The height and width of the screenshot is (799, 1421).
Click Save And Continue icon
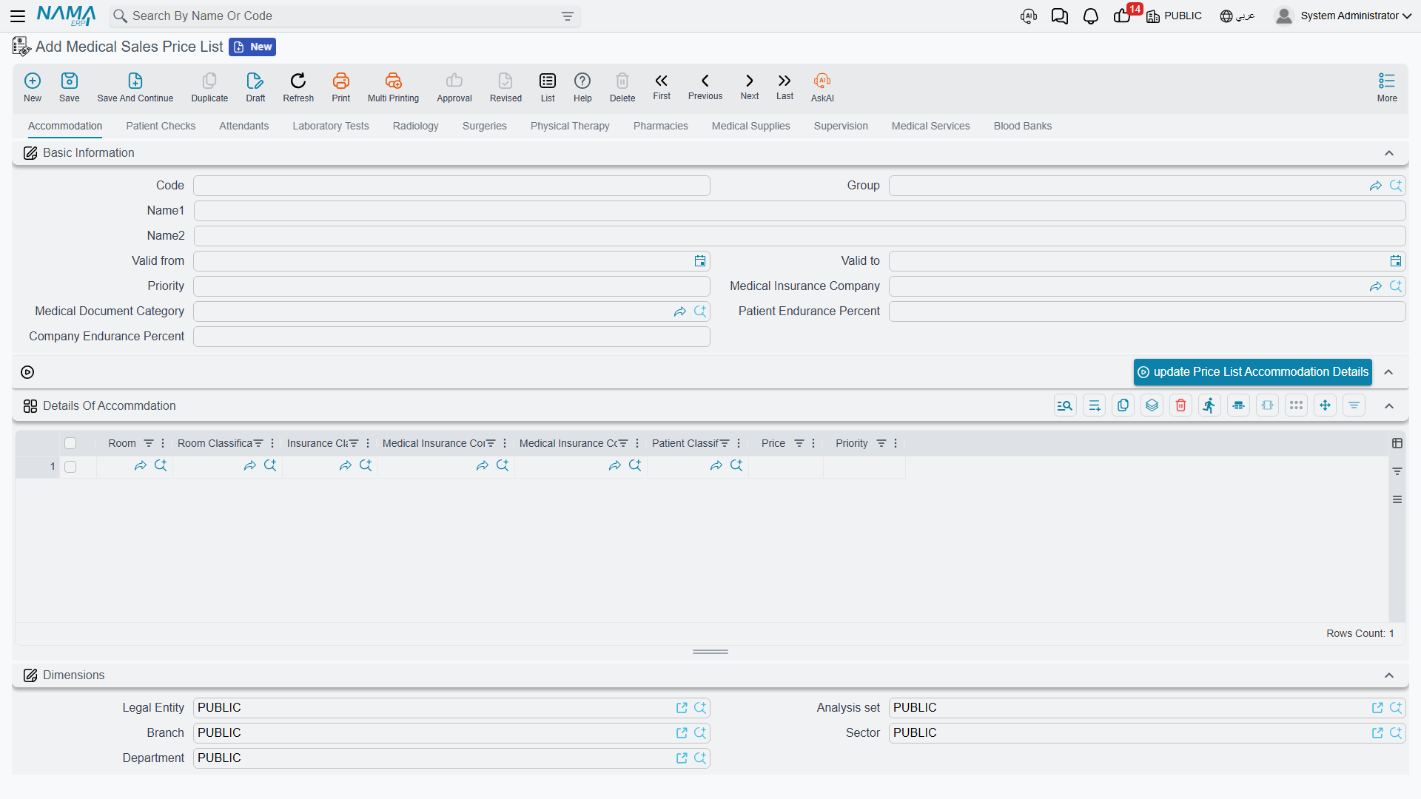(135, 87)
